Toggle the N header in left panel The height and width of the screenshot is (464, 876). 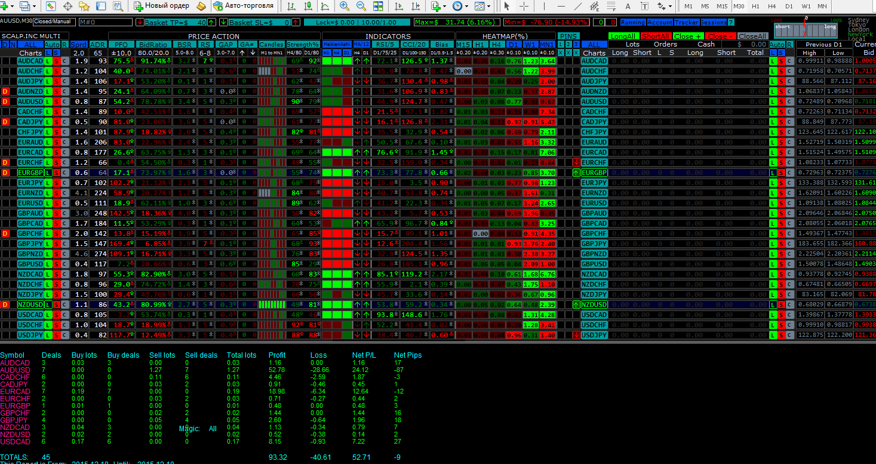13,45
